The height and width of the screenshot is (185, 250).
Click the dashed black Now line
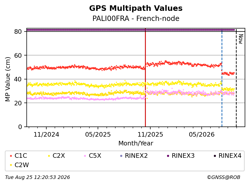click(236, 78)
